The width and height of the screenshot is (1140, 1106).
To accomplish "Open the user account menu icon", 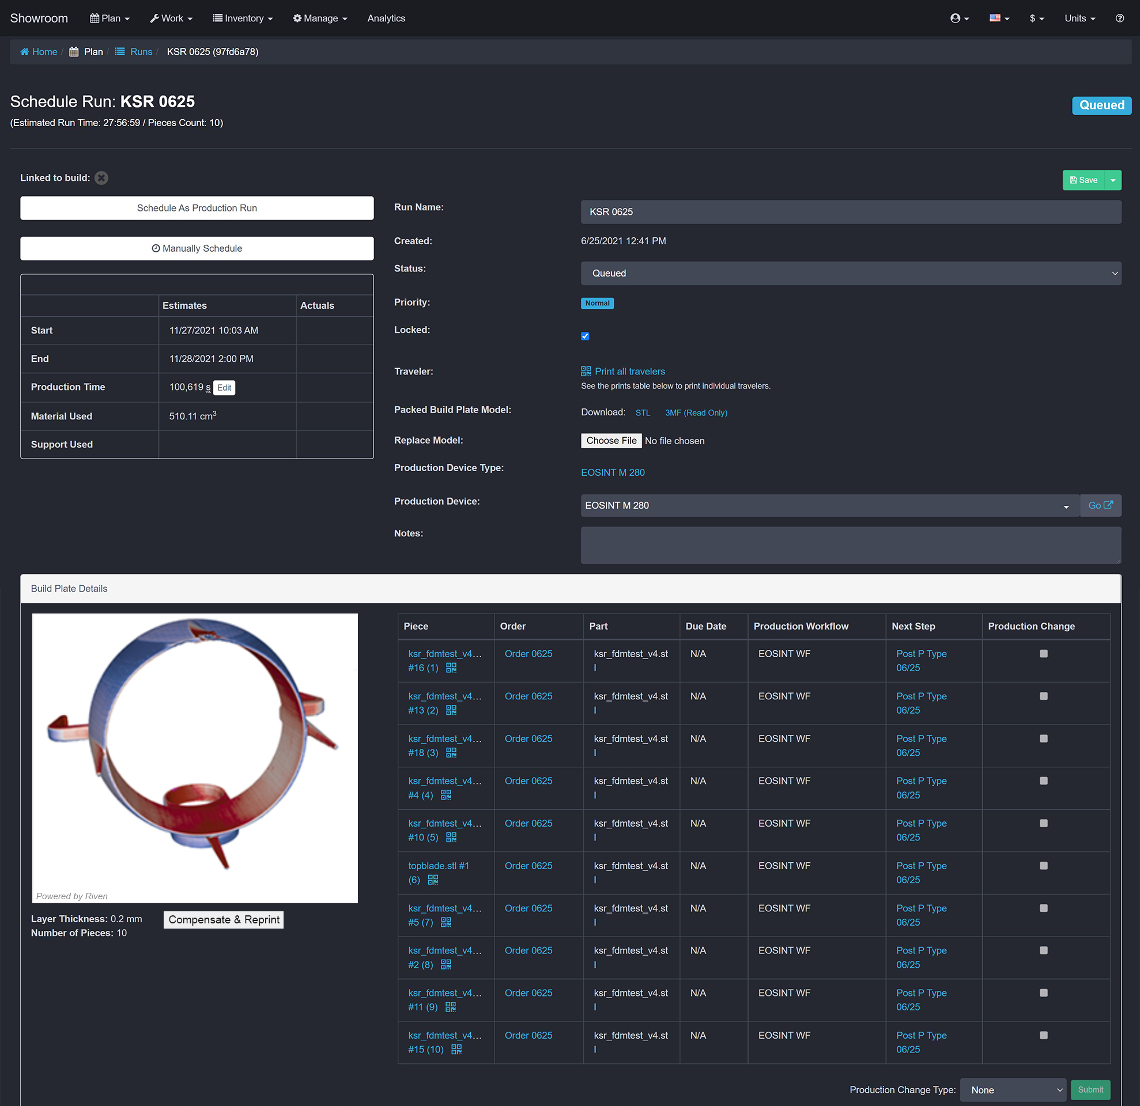I will click(959, 18).
